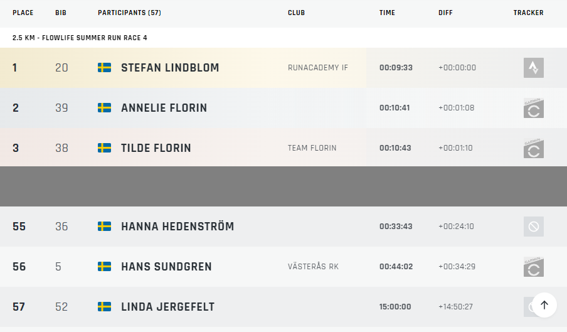Select the CLUB column header
The height and width of the screenshot is (332, 567).
[296, 13]
